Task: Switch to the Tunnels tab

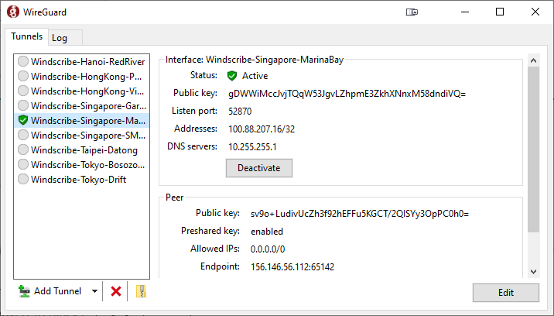Action: (26, 36)
